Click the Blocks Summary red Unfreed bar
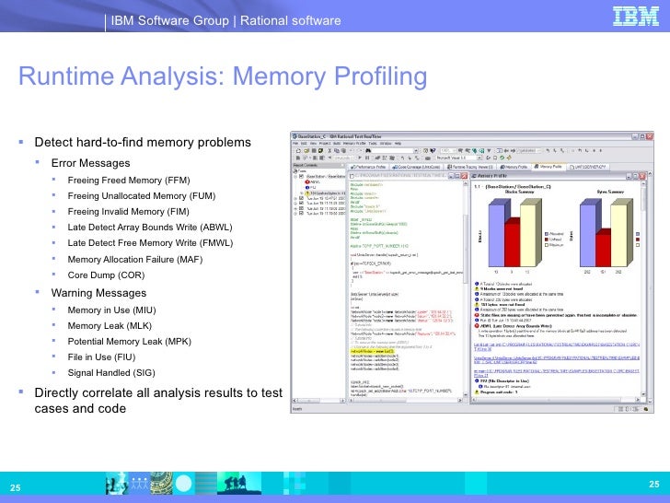The width and height of the screenshot is (670, 503). tap(512, 244)
